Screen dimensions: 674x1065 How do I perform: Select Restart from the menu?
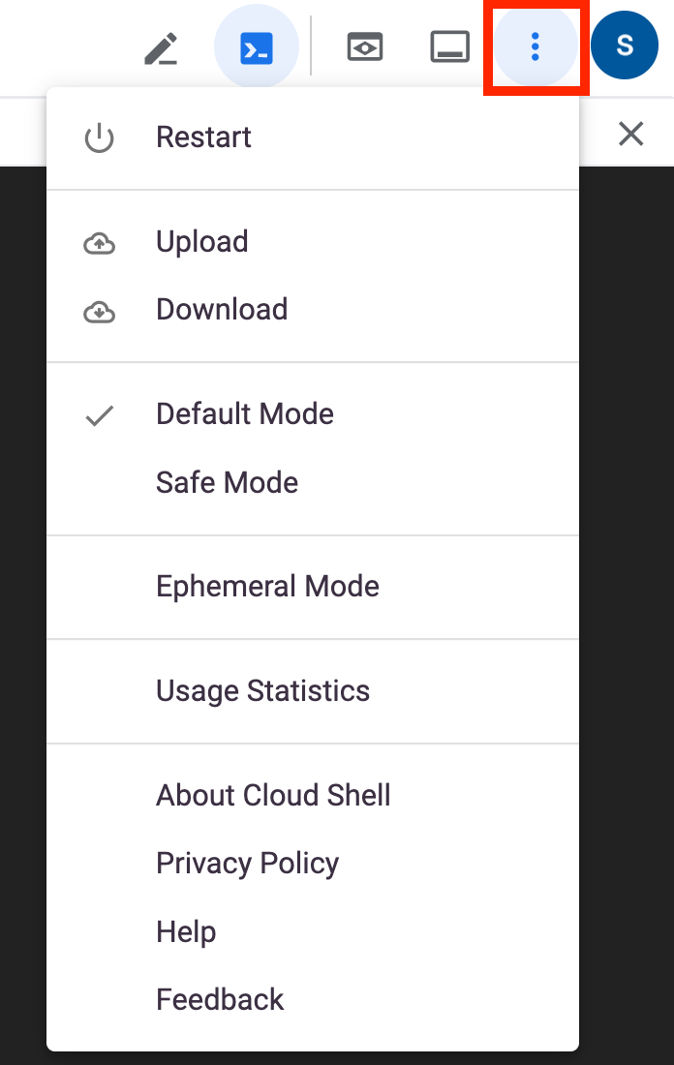(x=203, y=137)
